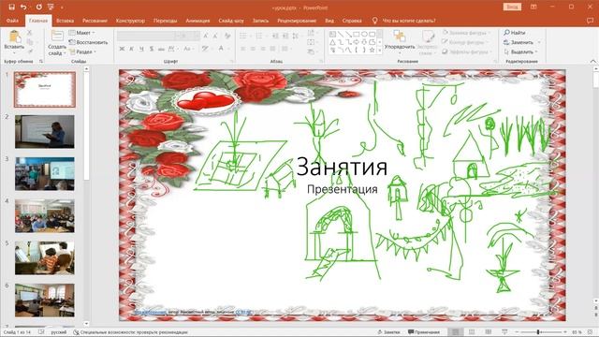Open the quick access toolbar customize arrow
The image size is (599, 337).
(62, 7)
